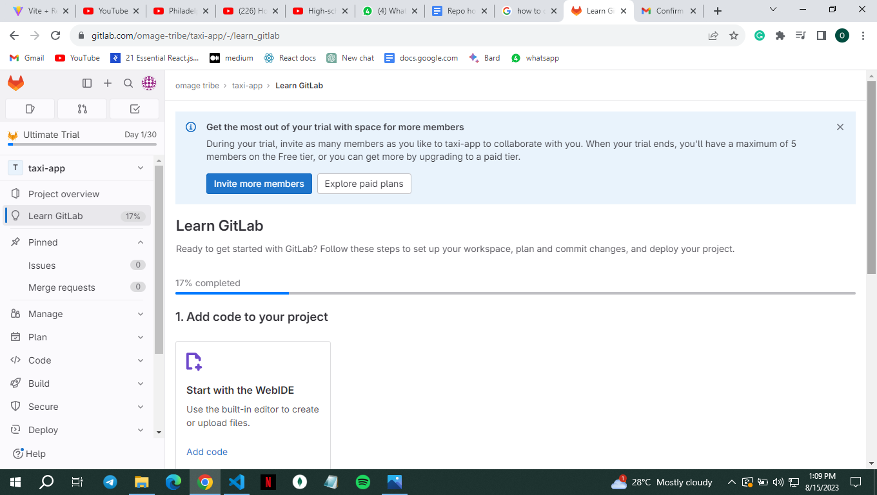This screenshot has height=495, width=877.
Task: Click Invite more members button
Action: 259,184
